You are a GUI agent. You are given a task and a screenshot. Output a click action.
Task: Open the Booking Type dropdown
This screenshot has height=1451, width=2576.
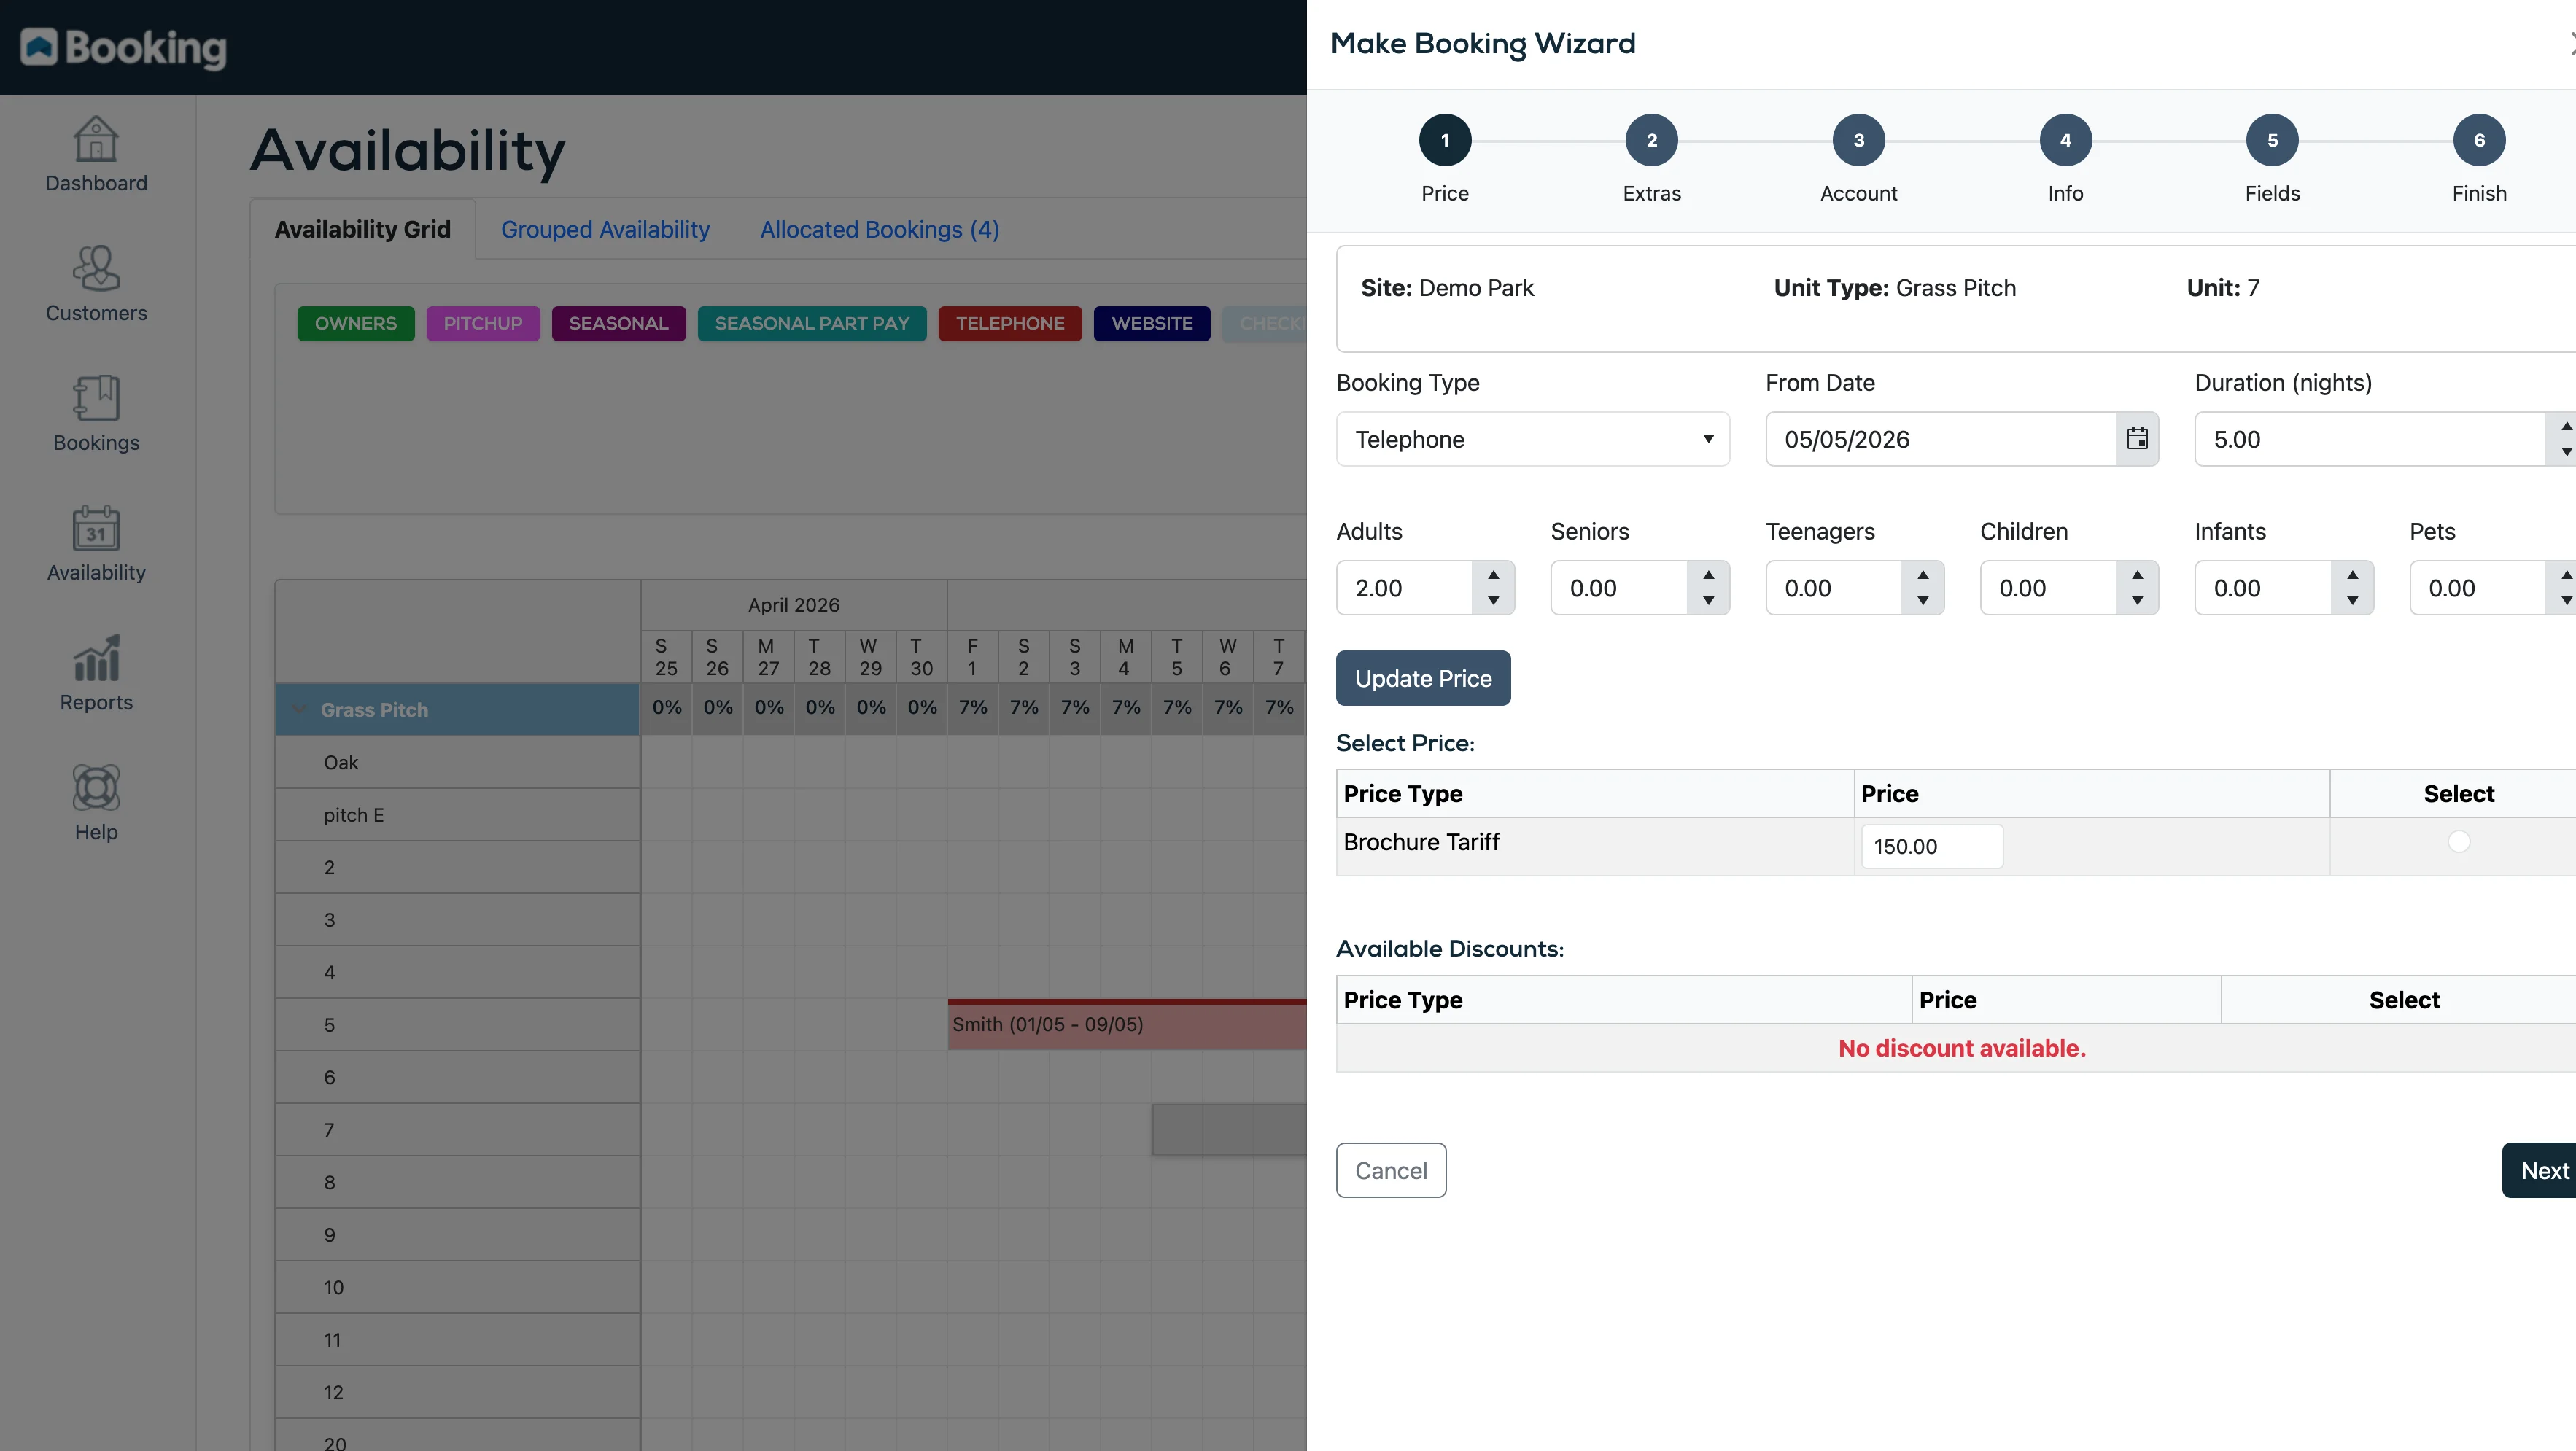click(x=1532, y=439)
